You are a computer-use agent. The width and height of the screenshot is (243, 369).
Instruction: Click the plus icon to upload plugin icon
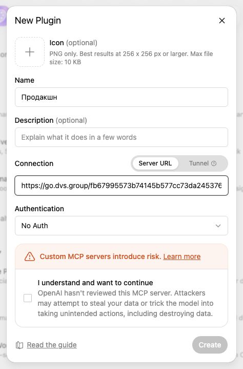[30, 52]
